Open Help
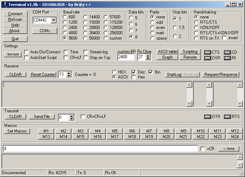The width and height of the screenshot is (245, 177). (x=15, y=25)
